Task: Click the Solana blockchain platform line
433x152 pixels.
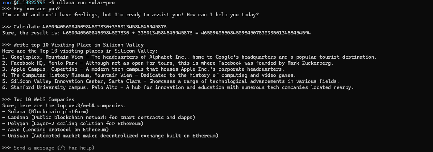Action: [45, 111]
